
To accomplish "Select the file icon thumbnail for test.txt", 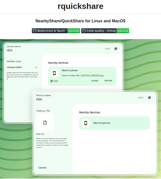I will click(45, 122).
